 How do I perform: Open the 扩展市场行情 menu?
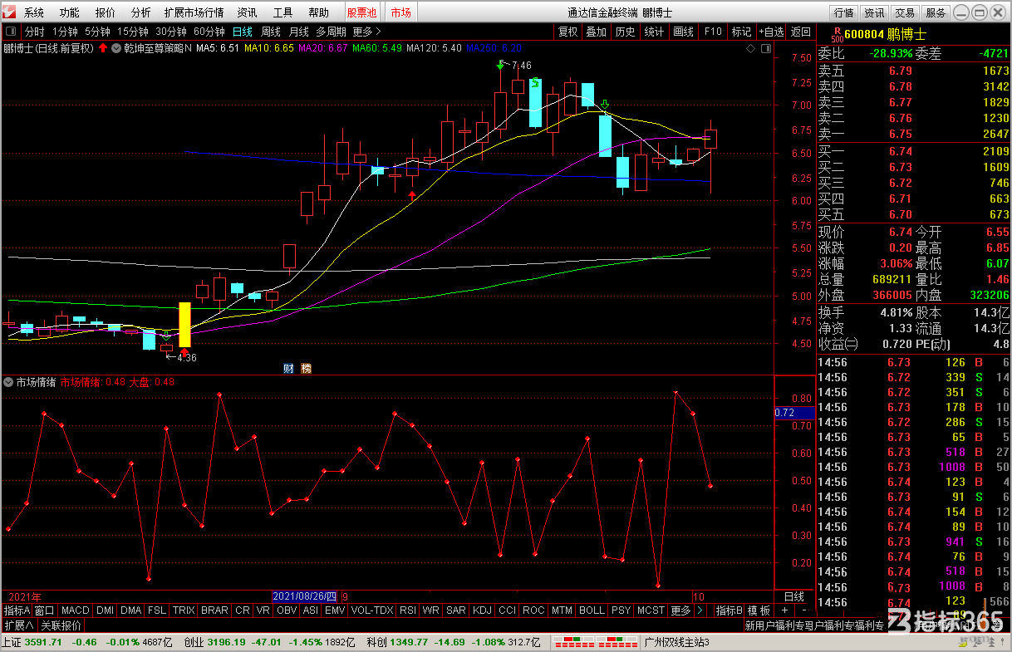194,12
